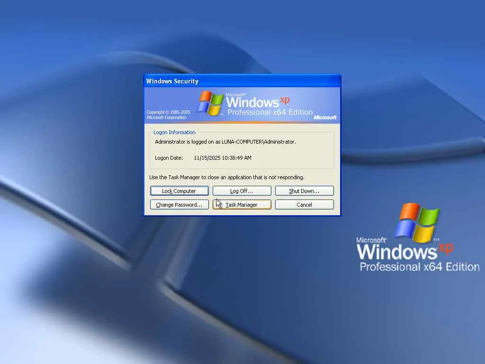Click the 'Use the Task Manager' hint text
485x364 pixels.
coord(227,177)
